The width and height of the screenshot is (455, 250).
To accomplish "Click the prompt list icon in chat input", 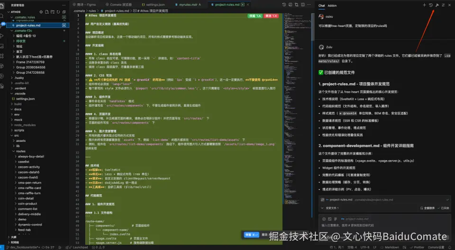I will pos(336,219).
